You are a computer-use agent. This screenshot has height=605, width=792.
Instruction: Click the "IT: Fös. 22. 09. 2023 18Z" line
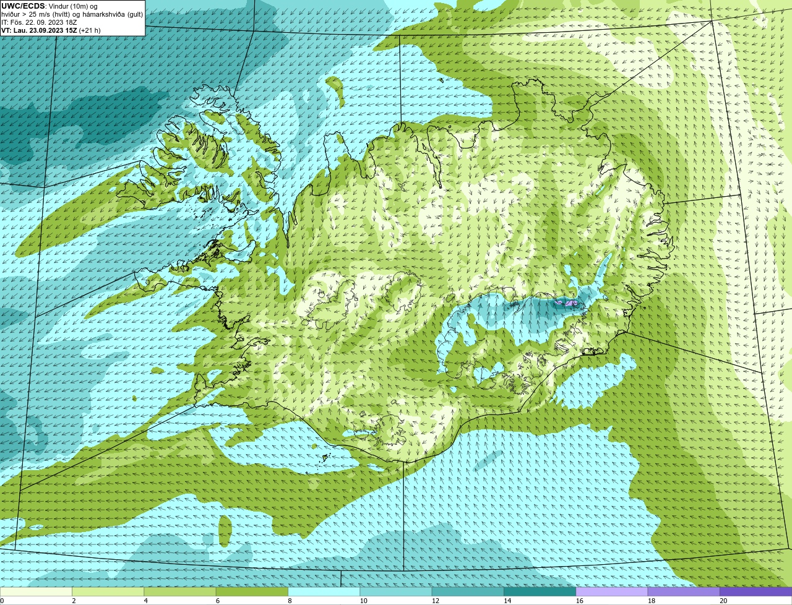coord(39,22)
